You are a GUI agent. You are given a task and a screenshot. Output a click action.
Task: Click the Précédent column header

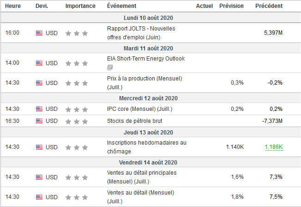[269, 6]
